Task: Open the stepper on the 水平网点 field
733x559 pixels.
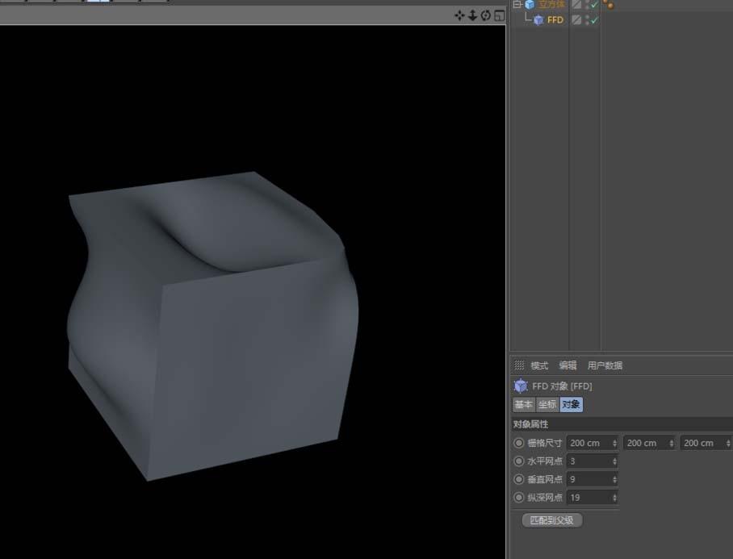Action: 616,461
